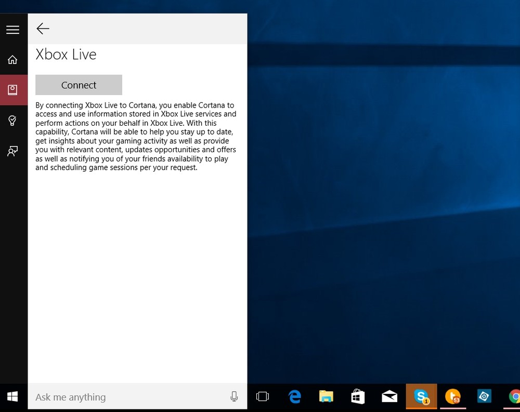Connect Xbox Live to Cortana
Viewport: 520px width, 412px height.
coord(79,85)
